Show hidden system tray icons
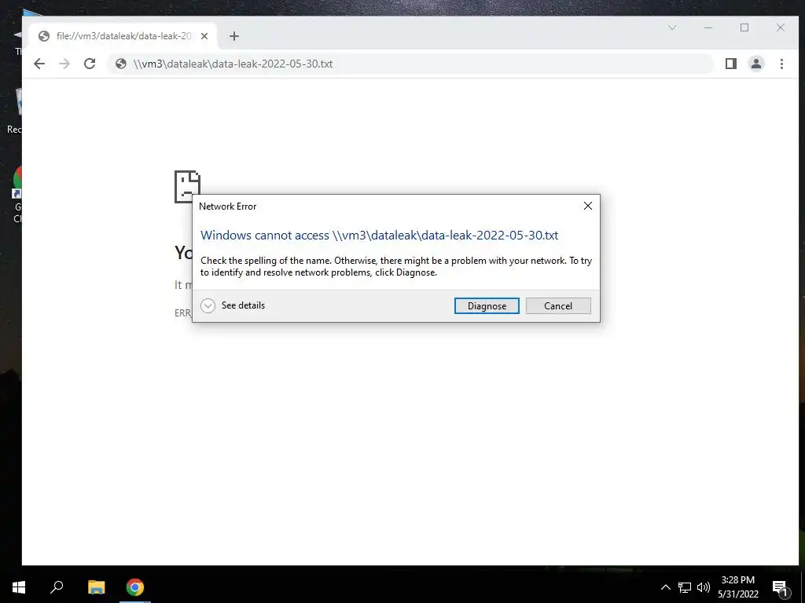This screenshot has height=603, width=805. (665, 587)
